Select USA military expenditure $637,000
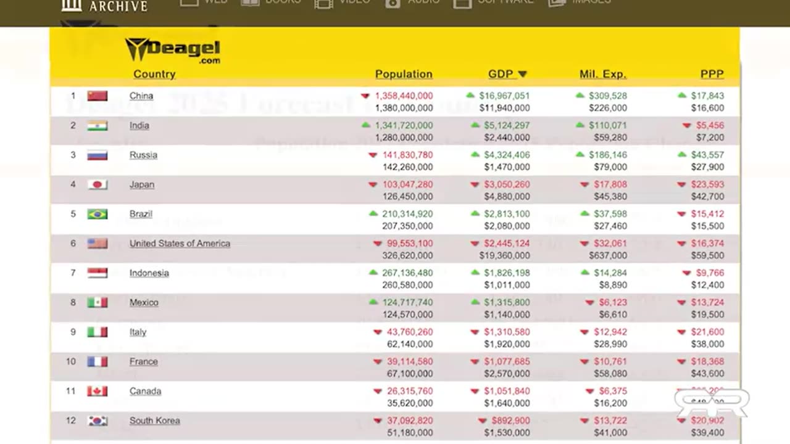The image size is (790, 444). tap(608, 255)
